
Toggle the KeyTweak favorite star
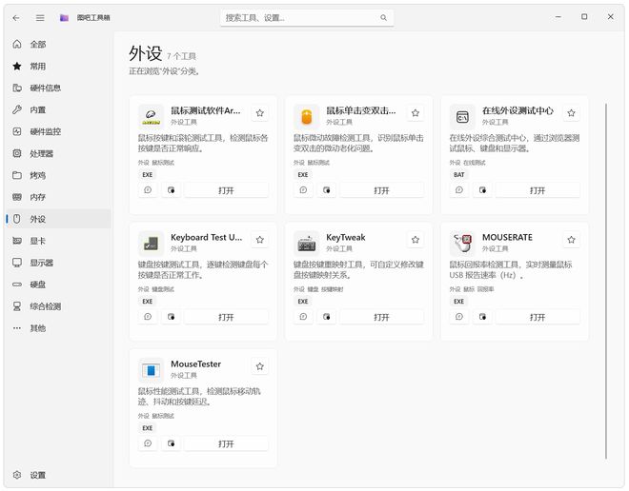pyautogui.click(x=416, y=240)
